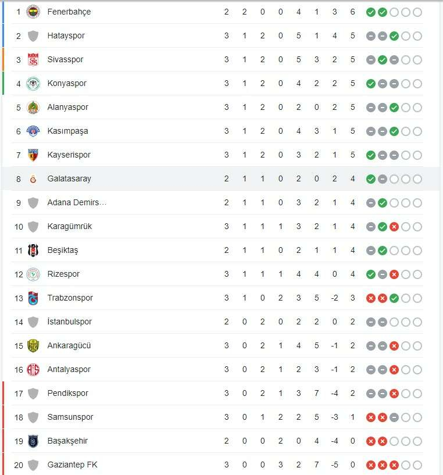Image resolution: width=443 pixels, height=475 pixels.
Task: Click Karagümrük's red loss form icon
Action: pyautogui.click(x=394, y=227)
